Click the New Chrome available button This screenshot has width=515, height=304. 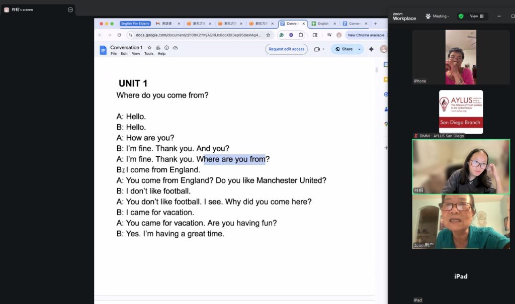point(366,35)
